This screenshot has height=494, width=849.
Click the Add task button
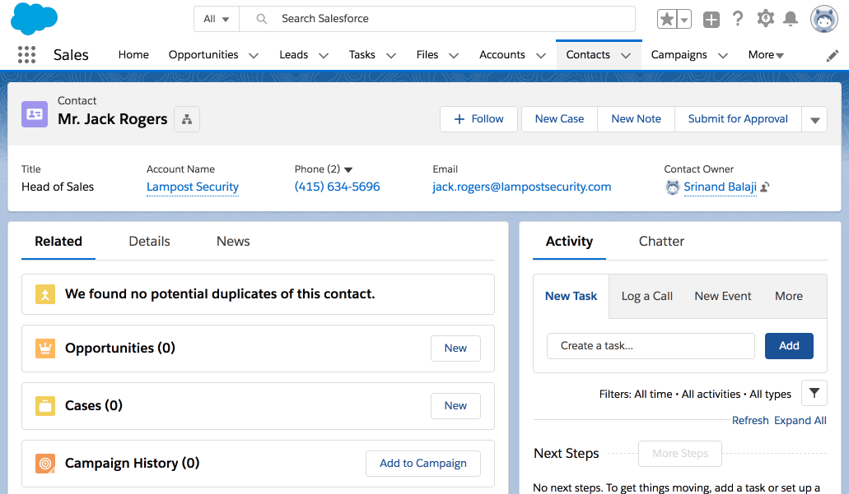point(789,346)
